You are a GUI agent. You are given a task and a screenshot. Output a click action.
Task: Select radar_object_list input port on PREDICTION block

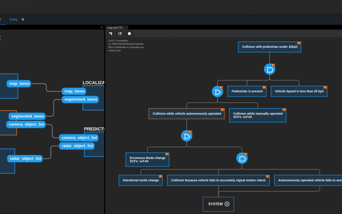(77, 146)
